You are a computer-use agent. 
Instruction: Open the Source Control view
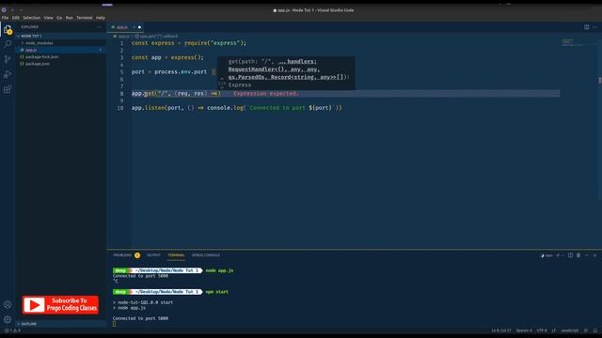click(x=8, y=59)
